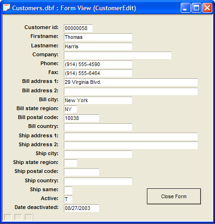This screenshot has height=224, width=215.
Task: Click the Bill postal code field
Action: coord(81,118)
